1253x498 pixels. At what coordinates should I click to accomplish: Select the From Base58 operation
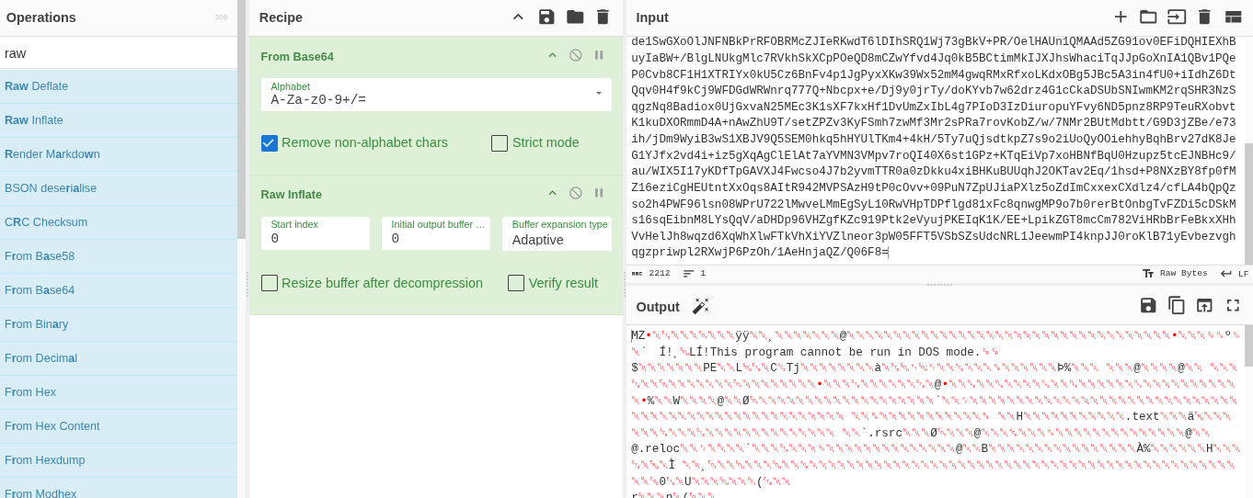[x=119, y=256]
